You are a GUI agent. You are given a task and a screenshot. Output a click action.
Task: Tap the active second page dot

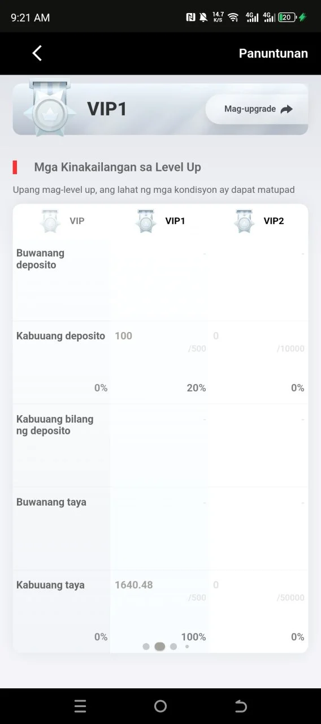tap(160, 646)
